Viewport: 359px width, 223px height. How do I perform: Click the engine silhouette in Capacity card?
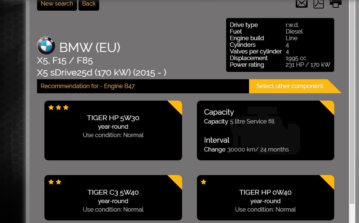[265, 129]
